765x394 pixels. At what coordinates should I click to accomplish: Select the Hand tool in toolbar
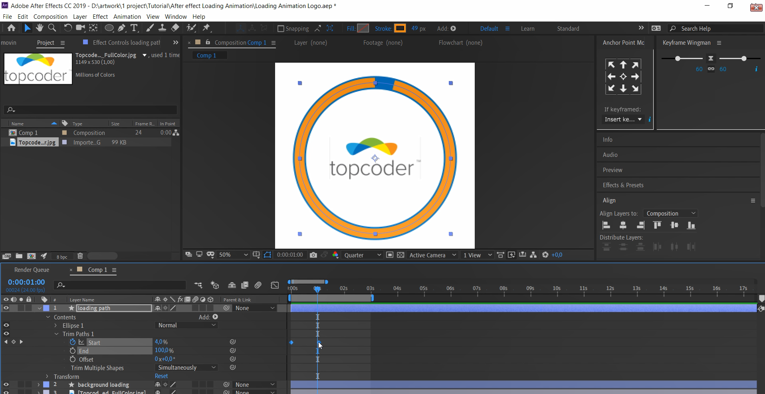[x=40, y=28]
